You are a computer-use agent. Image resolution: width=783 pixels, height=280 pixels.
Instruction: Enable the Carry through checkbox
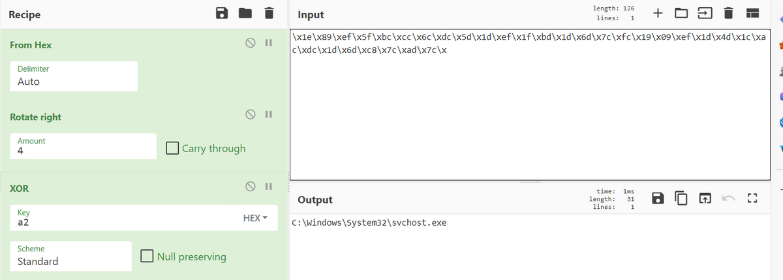click(173, 148)
